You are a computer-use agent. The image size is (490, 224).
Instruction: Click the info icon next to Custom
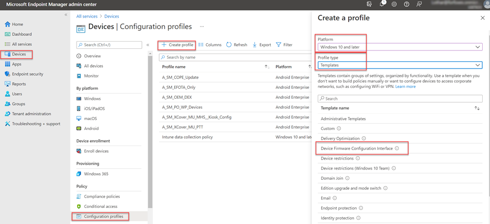click(x=339, y=128)
